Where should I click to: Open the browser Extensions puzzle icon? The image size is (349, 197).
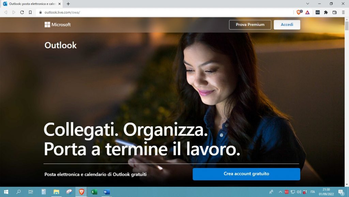pyautogui.click(x=326, y=12)
